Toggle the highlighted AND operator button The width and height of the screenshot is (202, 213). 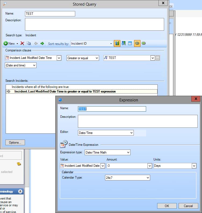point(137,43)
